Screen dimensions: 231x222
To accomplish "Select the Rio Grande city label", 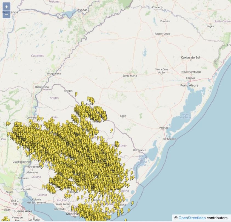I will [169, 139].
